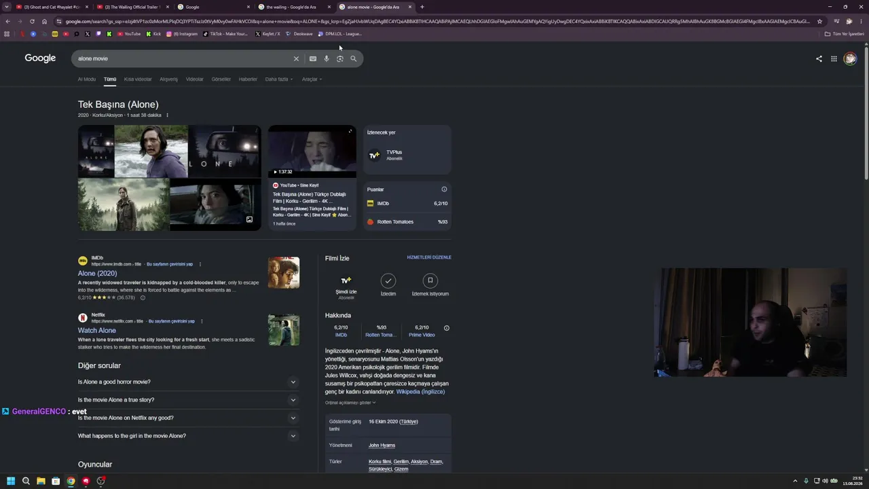
Task: Open the Google account profile avatar
Action: [x=850, y=58]
